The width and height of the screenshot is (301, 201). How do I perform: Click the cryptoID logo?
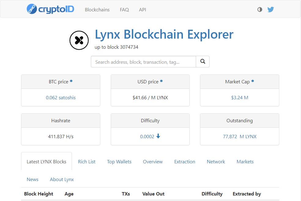coord(50,9)
